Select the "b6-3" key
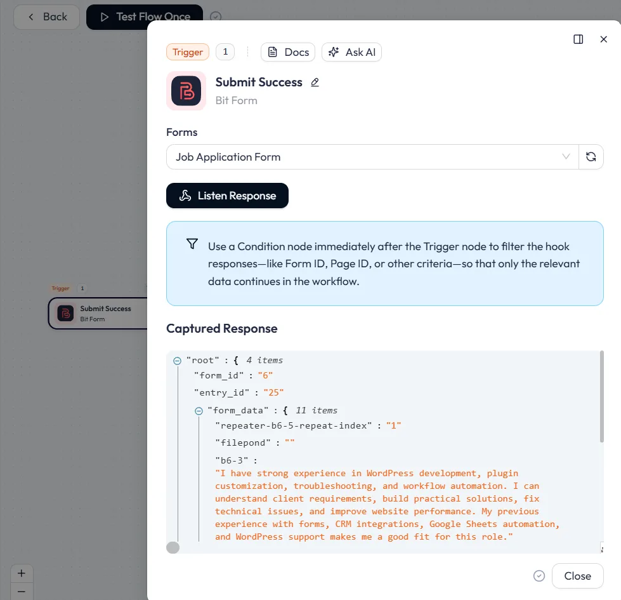The width and height of the screenshot is (621, 600). [232, 460]
